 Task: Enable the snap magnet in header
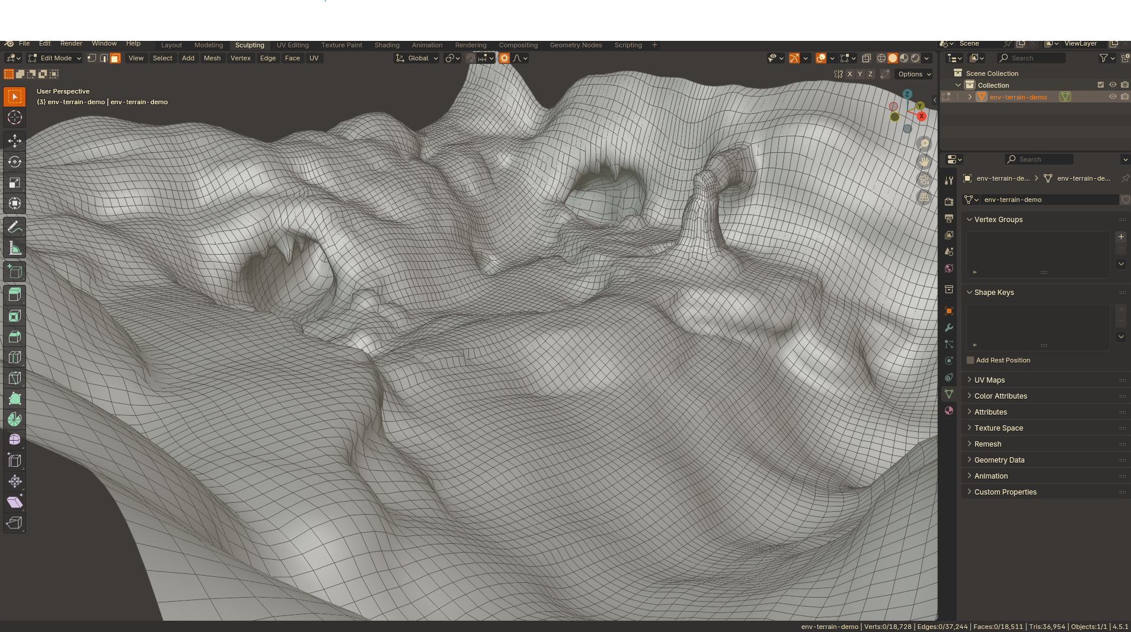pos(471,58)
